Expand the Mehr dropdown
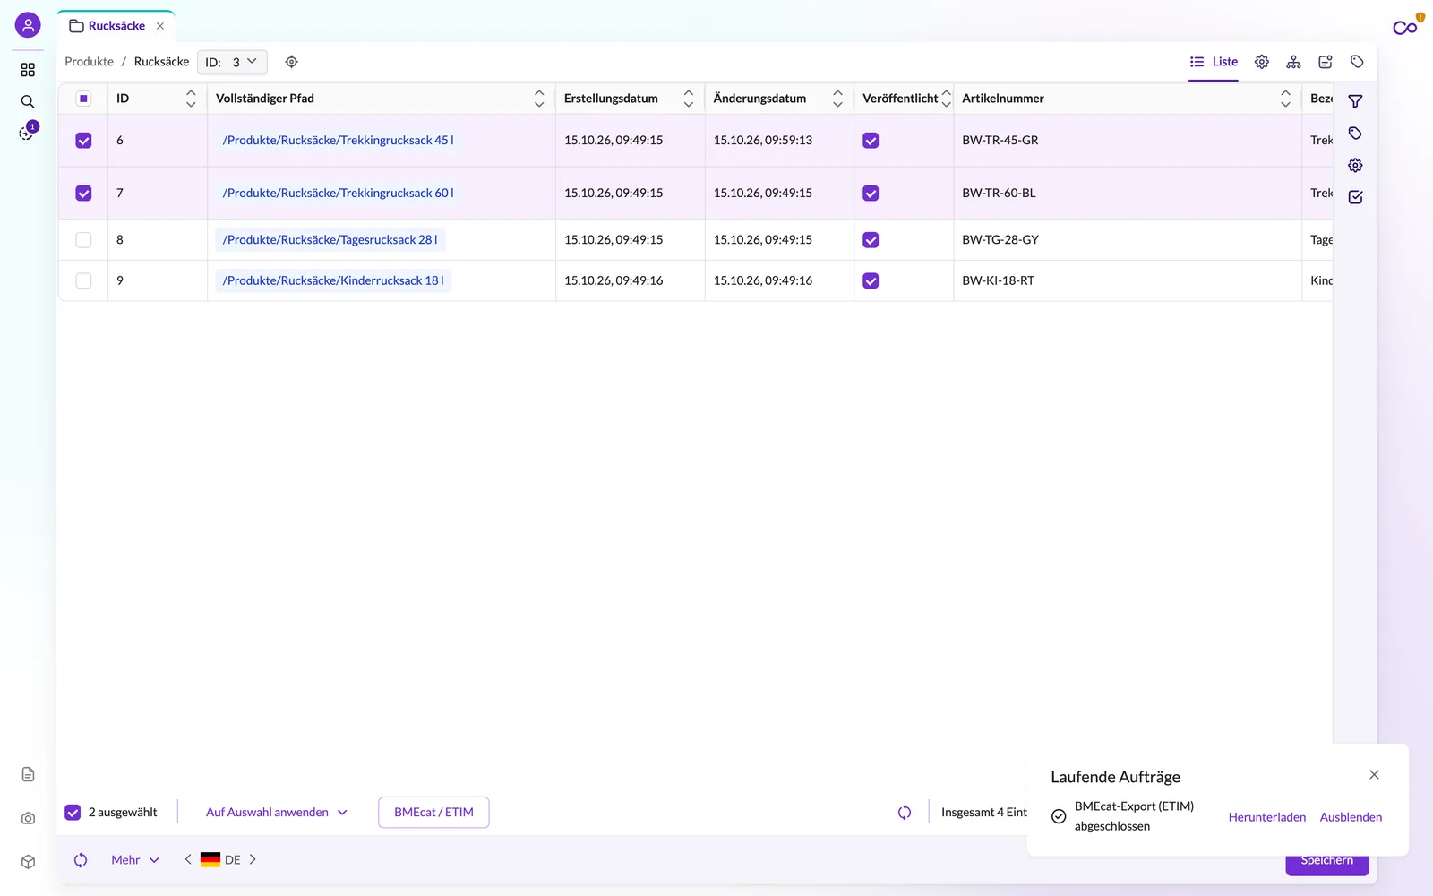This screenshot has width=1433, height=896. 135,859
